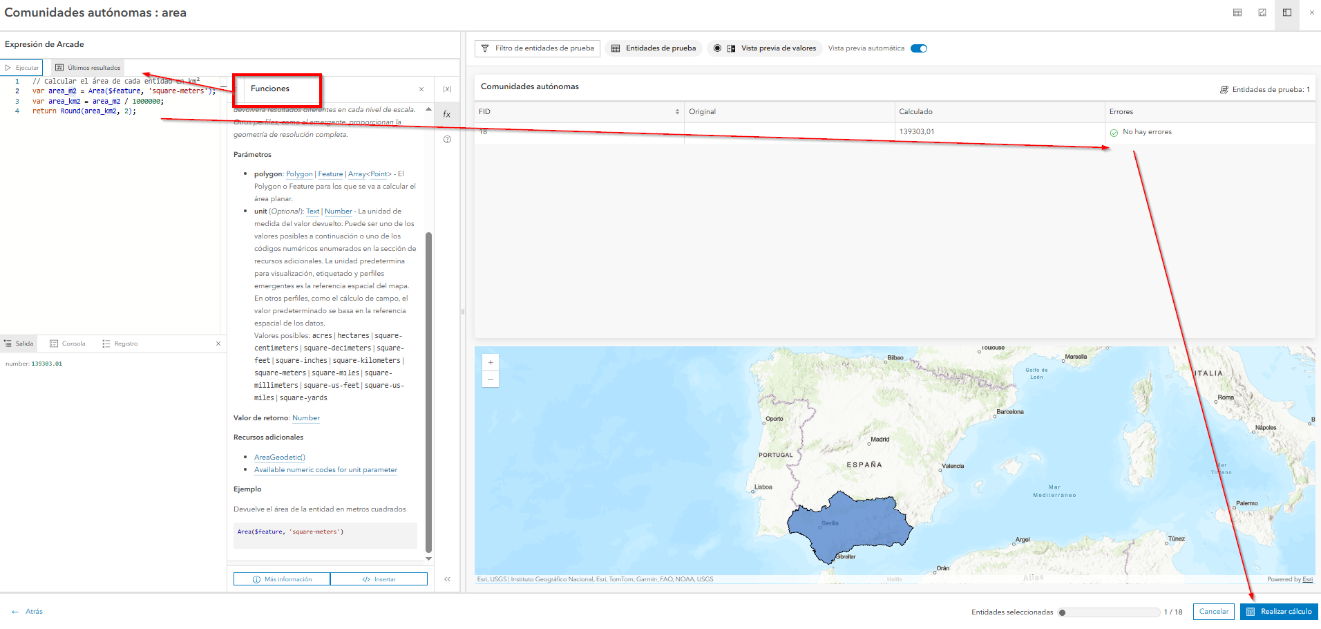The height and width of the screenshot is (629, 1321).
Task: Click the Realizar cálculo button
Action: pyautogui.click(x=1279, y=612)
